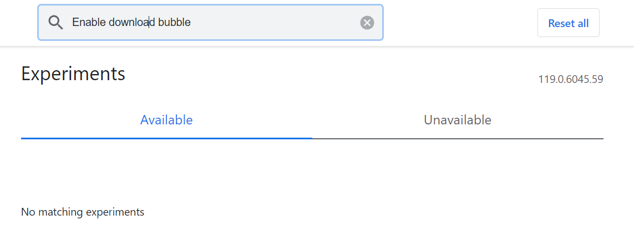Open the Unavailable tab

click(458, 120)
